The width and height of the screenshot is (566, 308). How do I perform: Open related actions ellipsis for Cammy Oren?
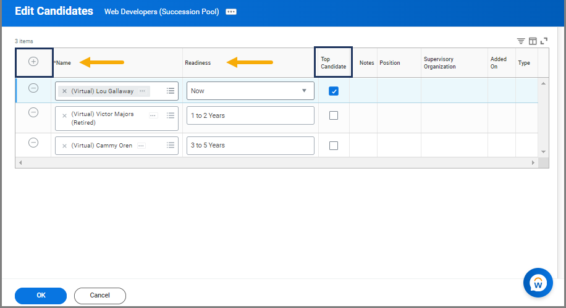tap(141, 146)
